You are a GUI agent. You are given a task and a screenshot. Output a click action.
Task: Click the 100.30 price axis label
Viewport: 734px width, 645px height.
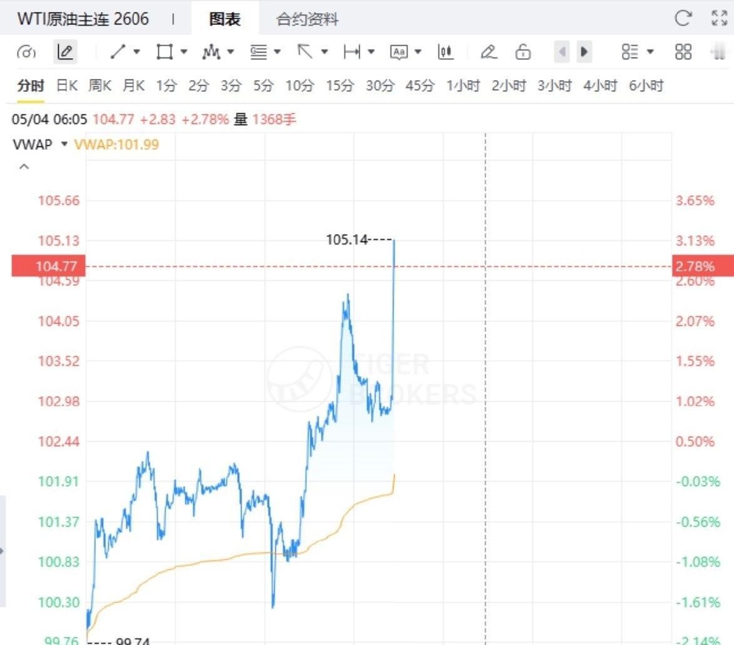tap(59, 602)
